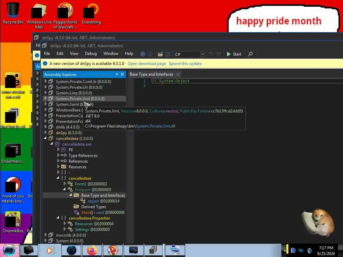
Task: Select object @01000014 entry
Action: pos(104,201)
